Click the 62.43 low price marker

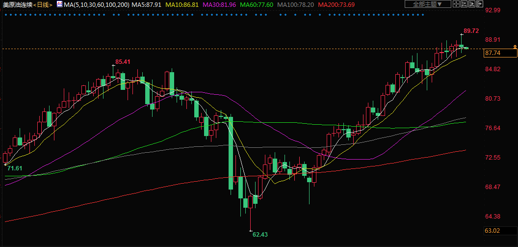pos(260,235)
